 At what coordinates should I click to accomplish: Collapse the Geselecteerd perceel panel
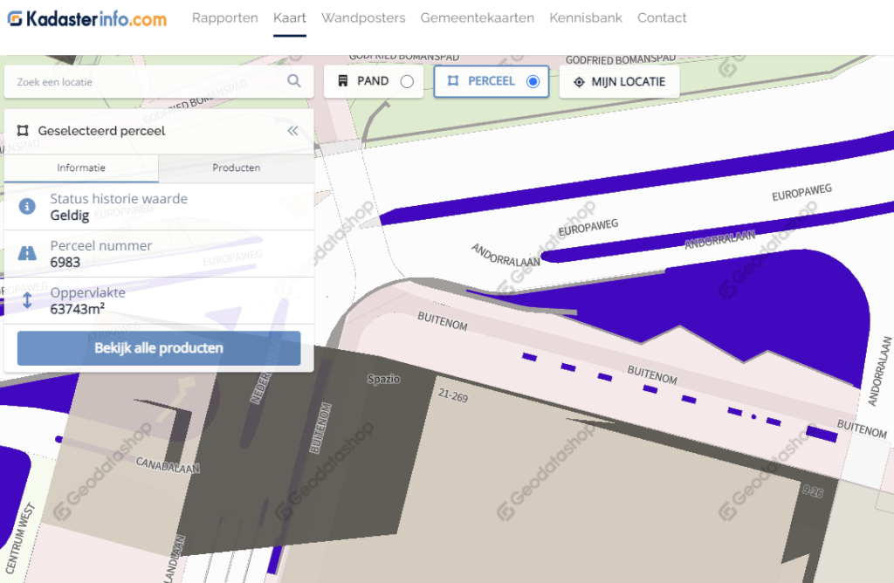[x=292, y=131]
